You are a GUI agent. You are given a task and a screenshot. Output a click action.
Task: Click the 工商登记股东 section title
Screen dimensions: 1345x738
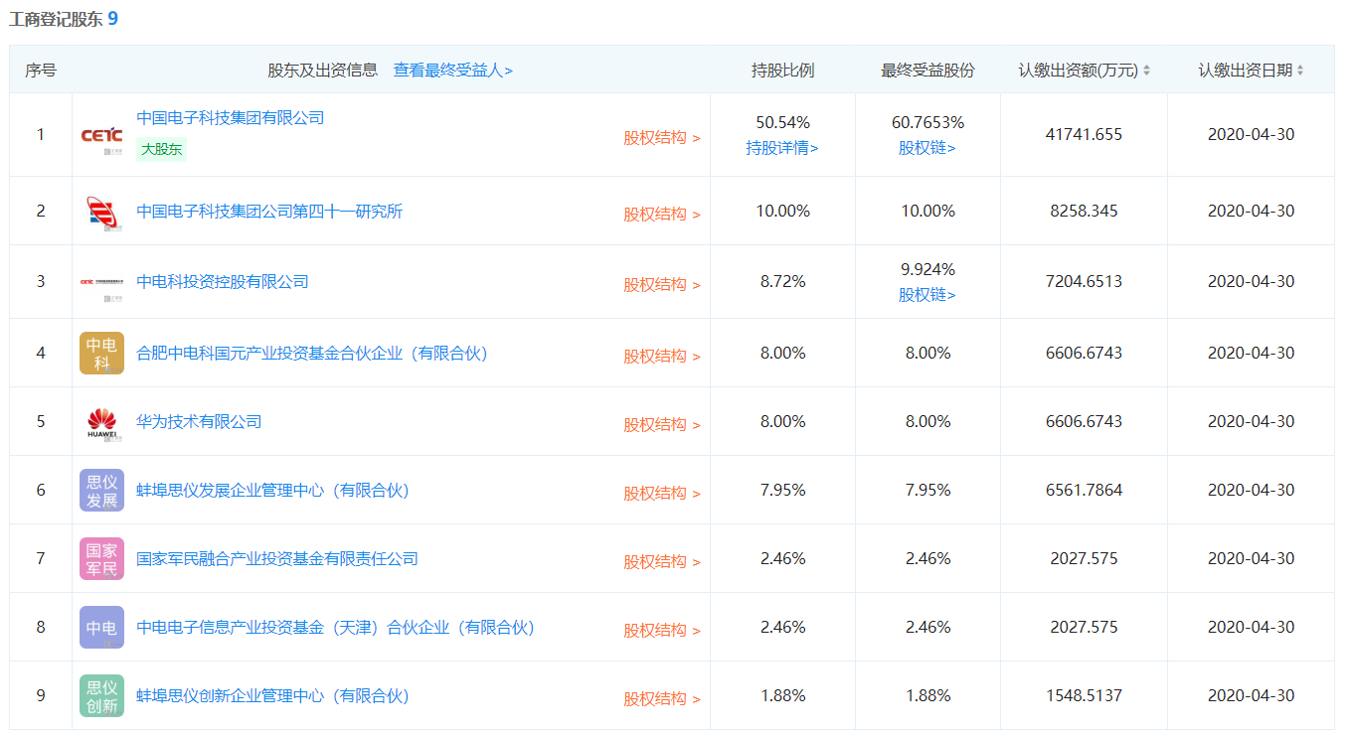coord(56,18)
